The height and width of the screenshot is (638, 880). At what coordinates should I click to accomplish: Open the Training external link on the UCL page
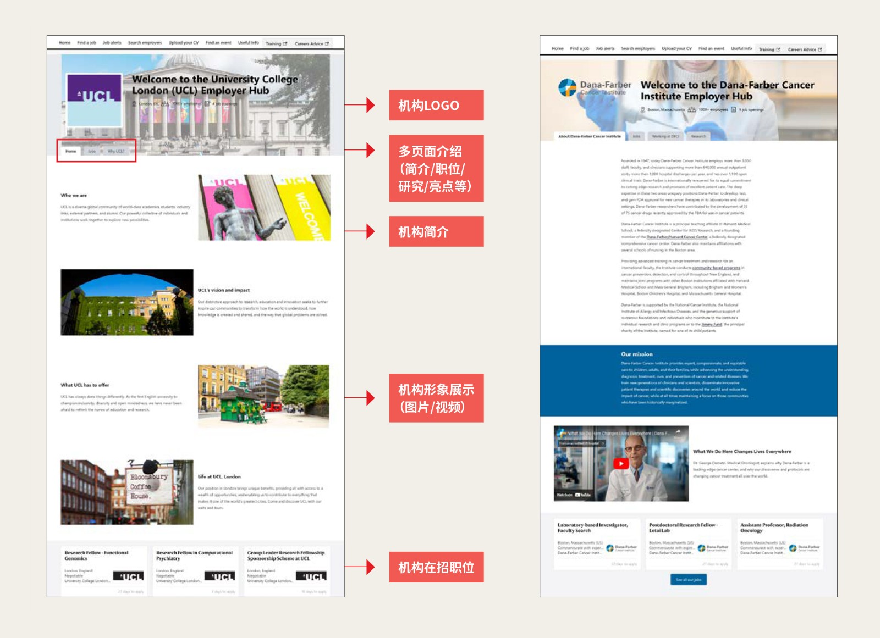pos(276,43)
